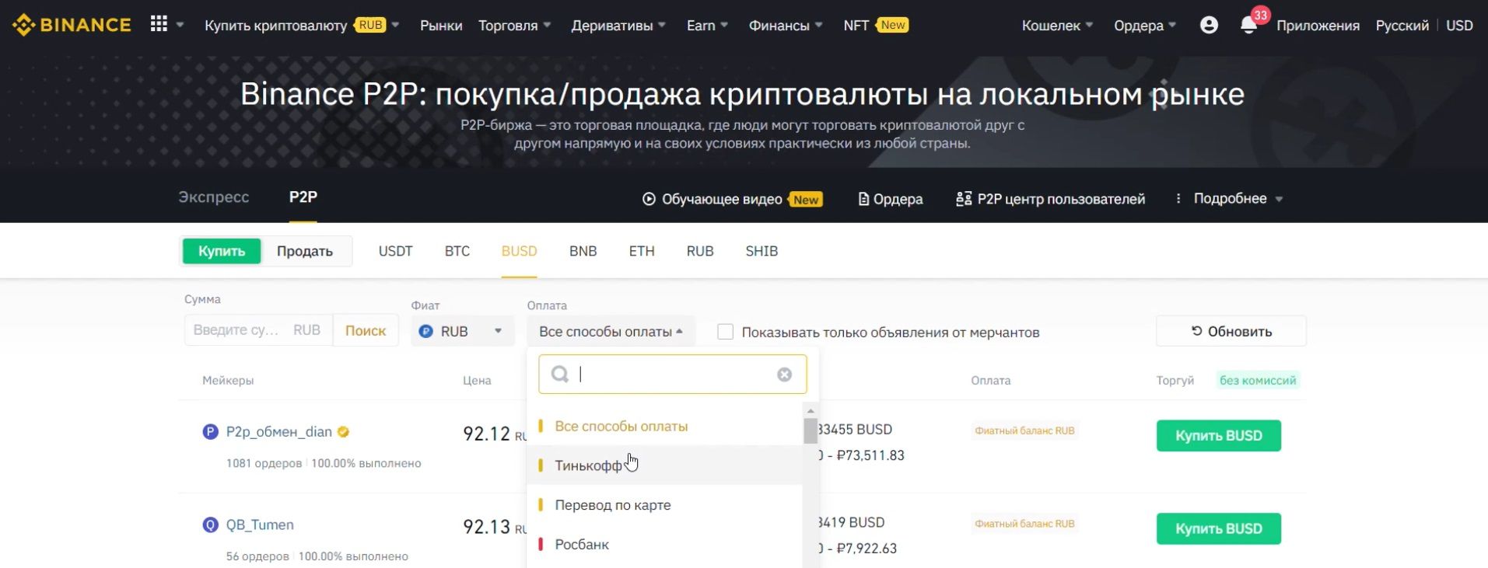Select the BUSD tab
This screenshot has width=1488, height=568.
[x=519, y=251]
